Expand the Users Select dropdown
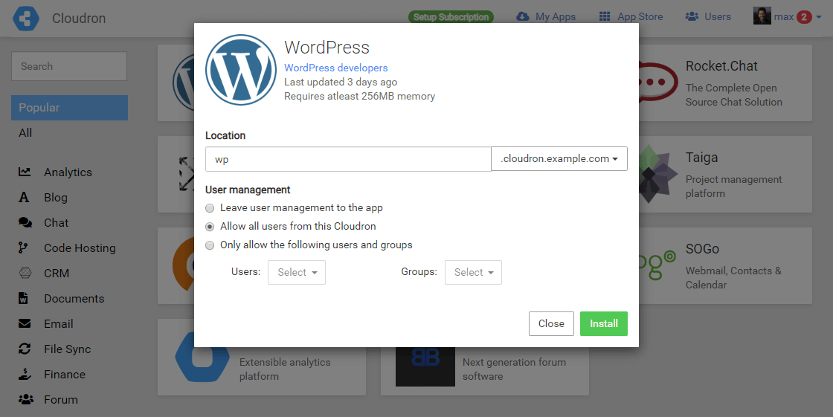 [x=297, y=273]
